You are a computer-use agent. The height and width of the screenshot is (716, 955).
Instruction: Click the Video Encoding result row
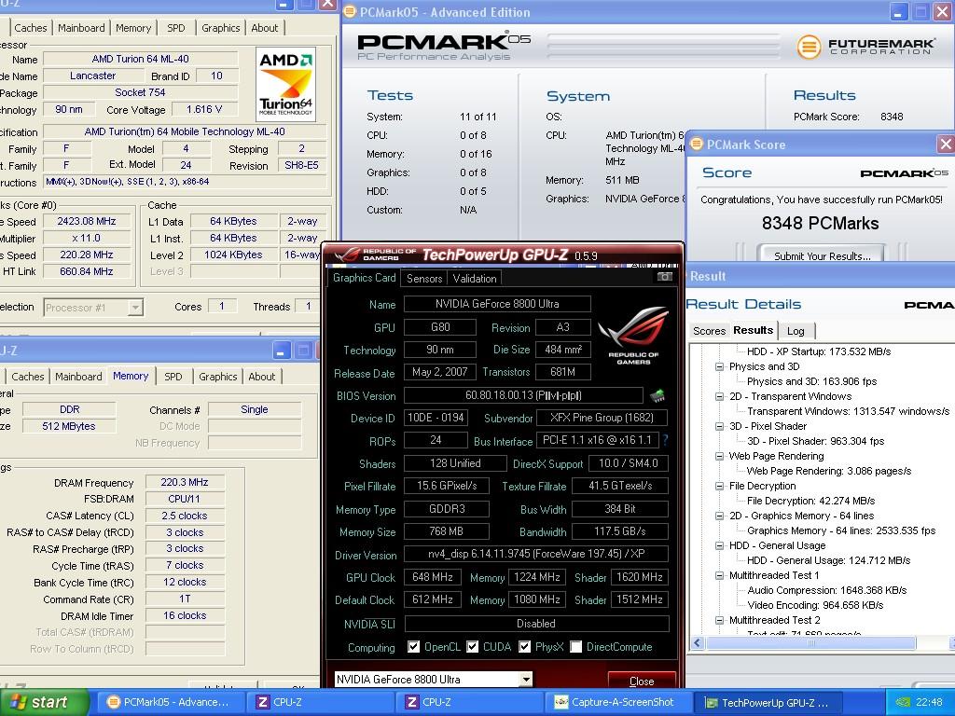[815, 605]
